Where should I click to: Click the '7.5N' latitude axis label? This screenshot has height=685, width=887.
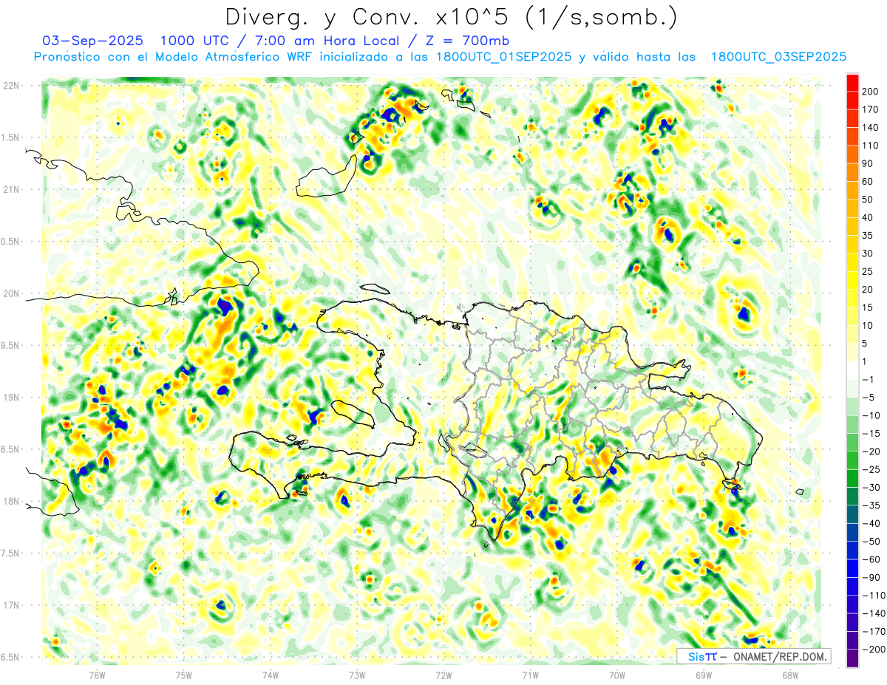point(11,553)
